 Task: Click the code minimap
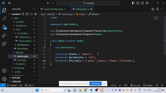157,18
